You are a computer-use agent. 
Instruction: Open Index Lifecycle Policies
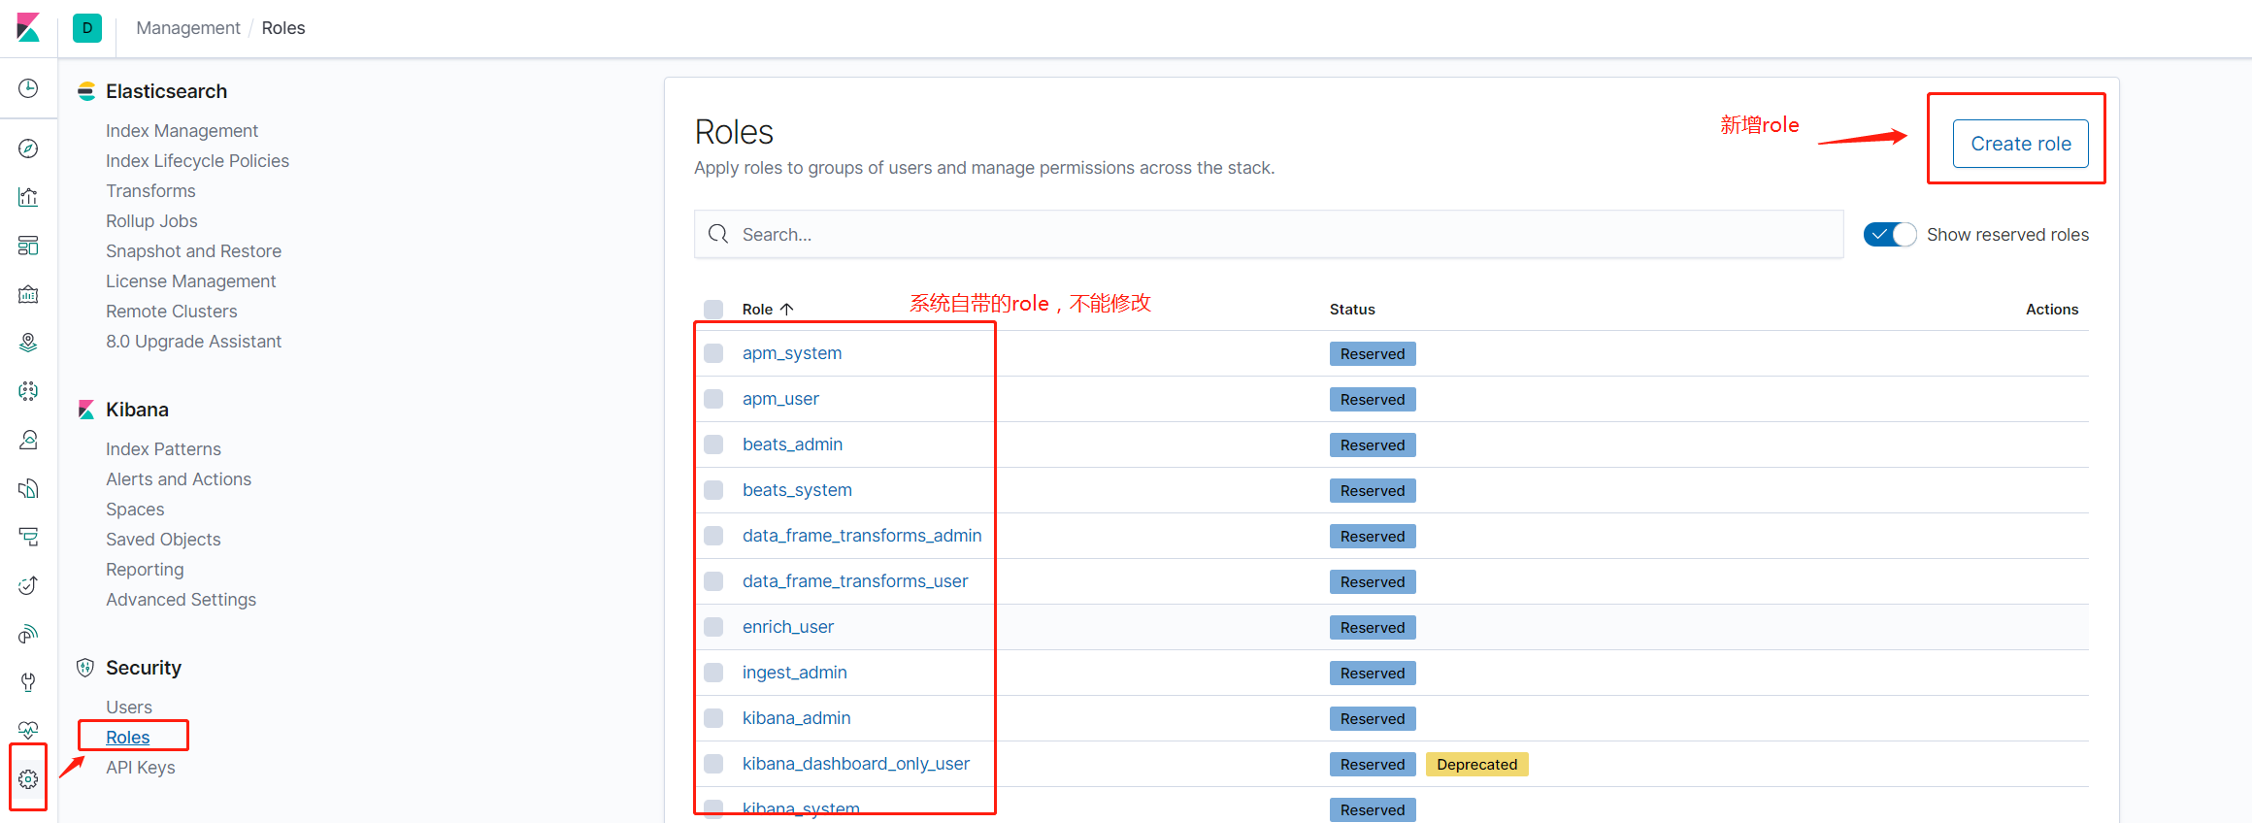(x=197, y=160)
